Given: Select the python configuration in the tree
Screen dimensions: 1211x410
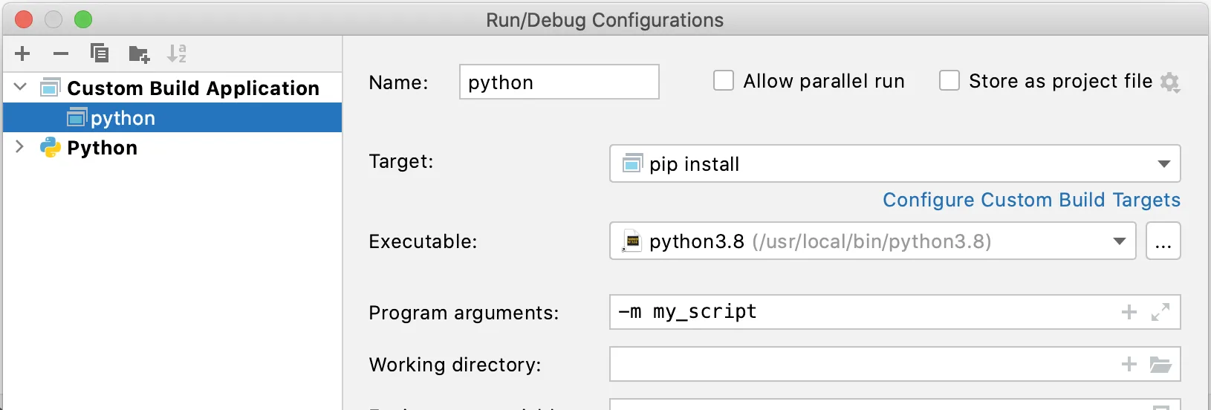Looking at the screenshot, I should pyautogui.click(x=123, y=118).
